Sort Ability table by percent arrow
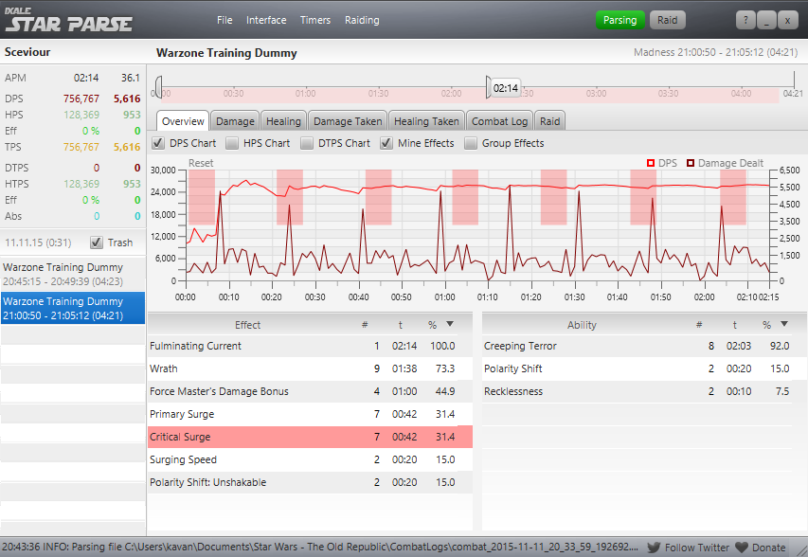 [x=784, y=324]
